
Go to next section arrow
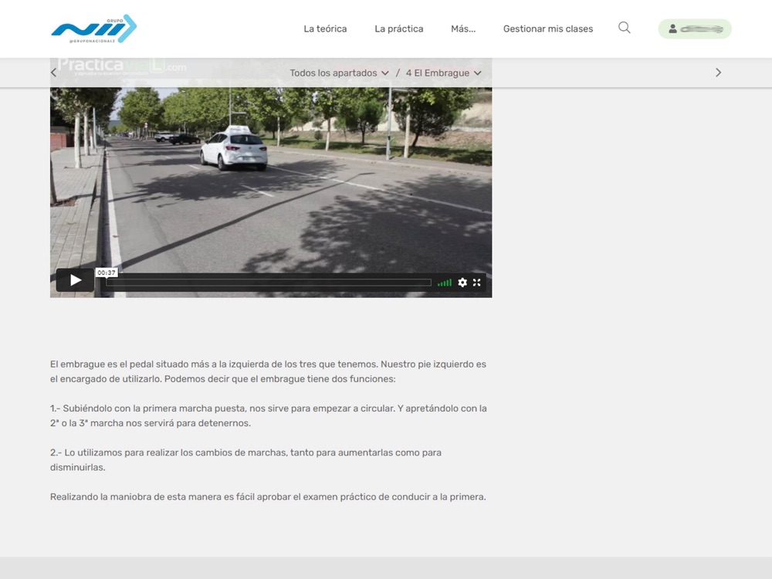point(718,73)
